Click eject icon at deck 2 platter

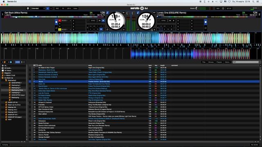154,29
